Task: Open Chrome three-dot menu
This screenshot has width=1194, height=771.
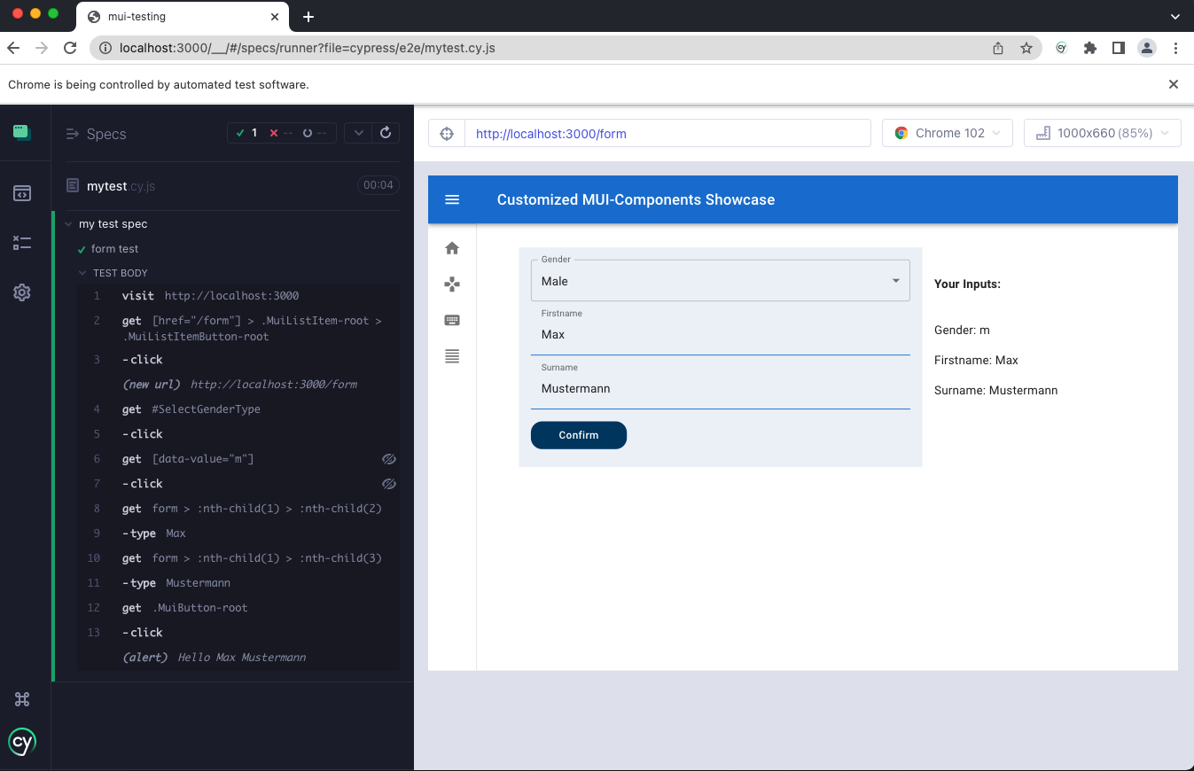Action: [x=1175, y=48]
